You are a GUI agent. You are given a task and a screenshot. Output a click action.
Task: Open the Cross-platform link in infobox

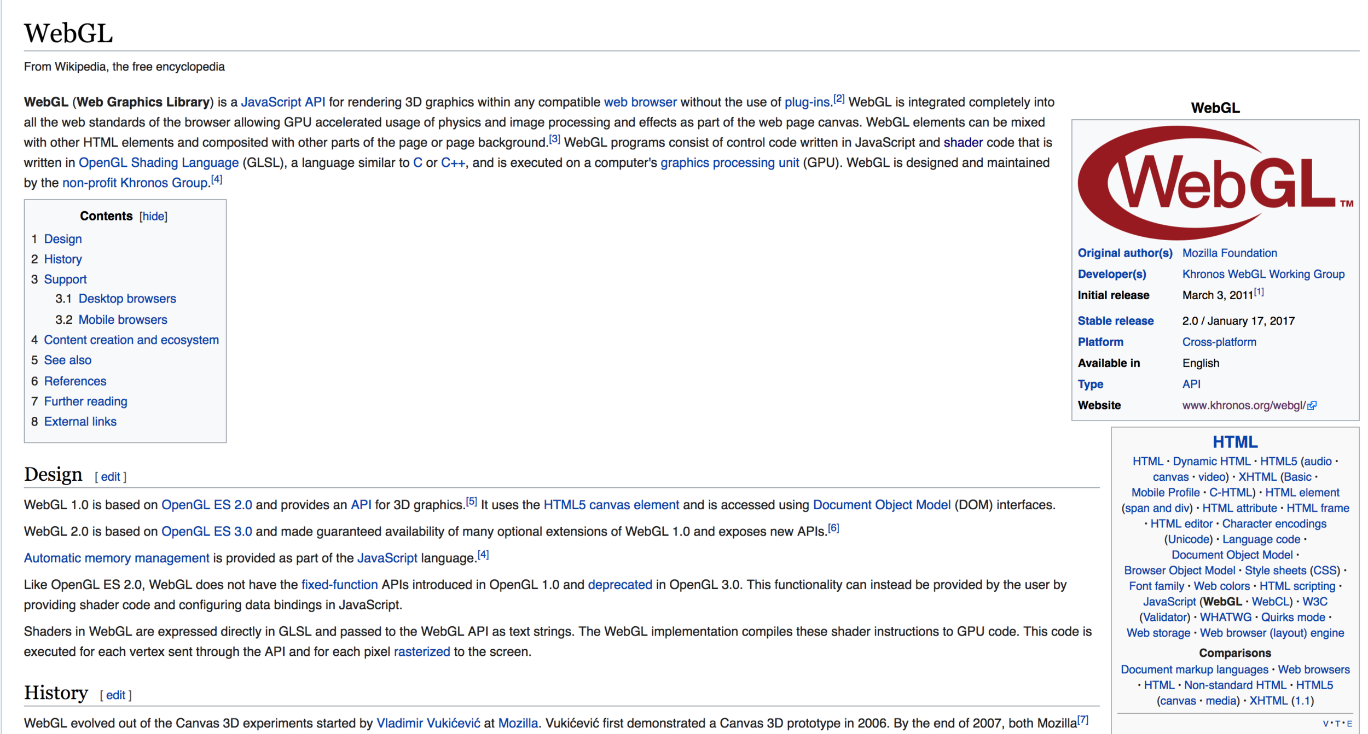[1219, 342]
